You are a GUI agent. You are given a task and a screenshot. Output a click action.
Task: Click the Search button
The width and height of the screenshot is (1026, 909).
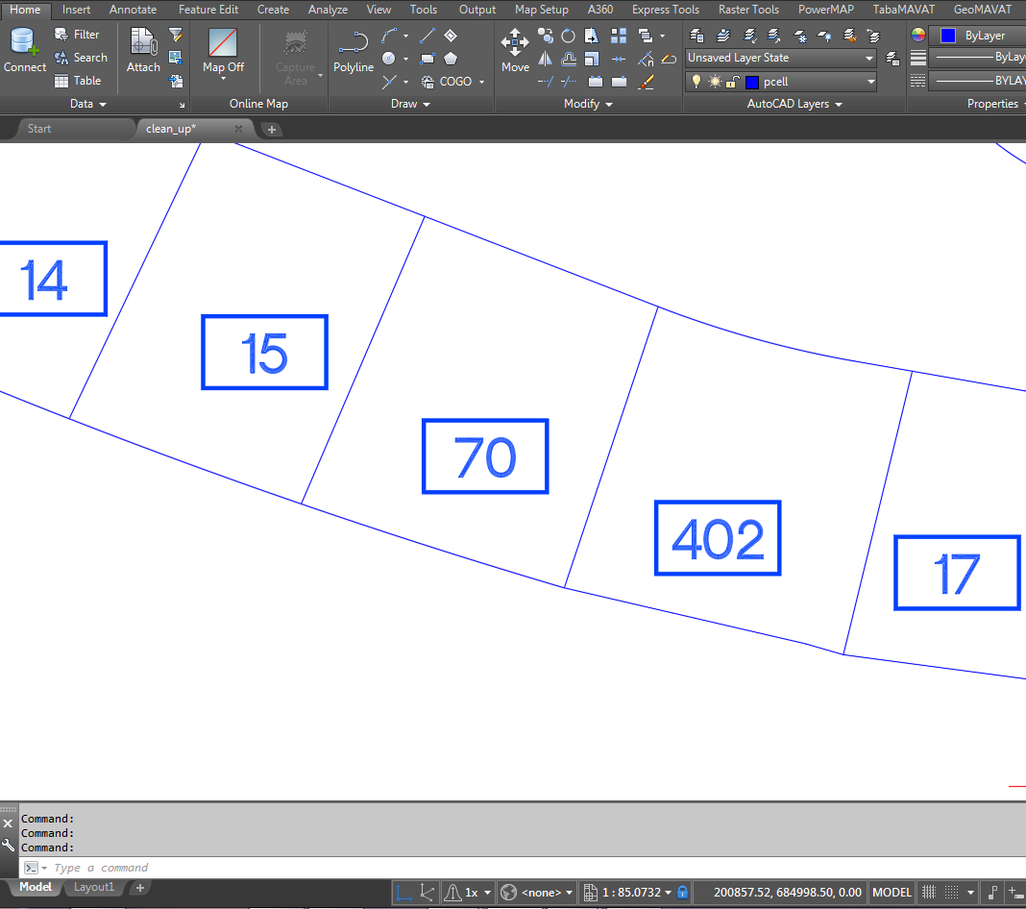coord(81,58)
